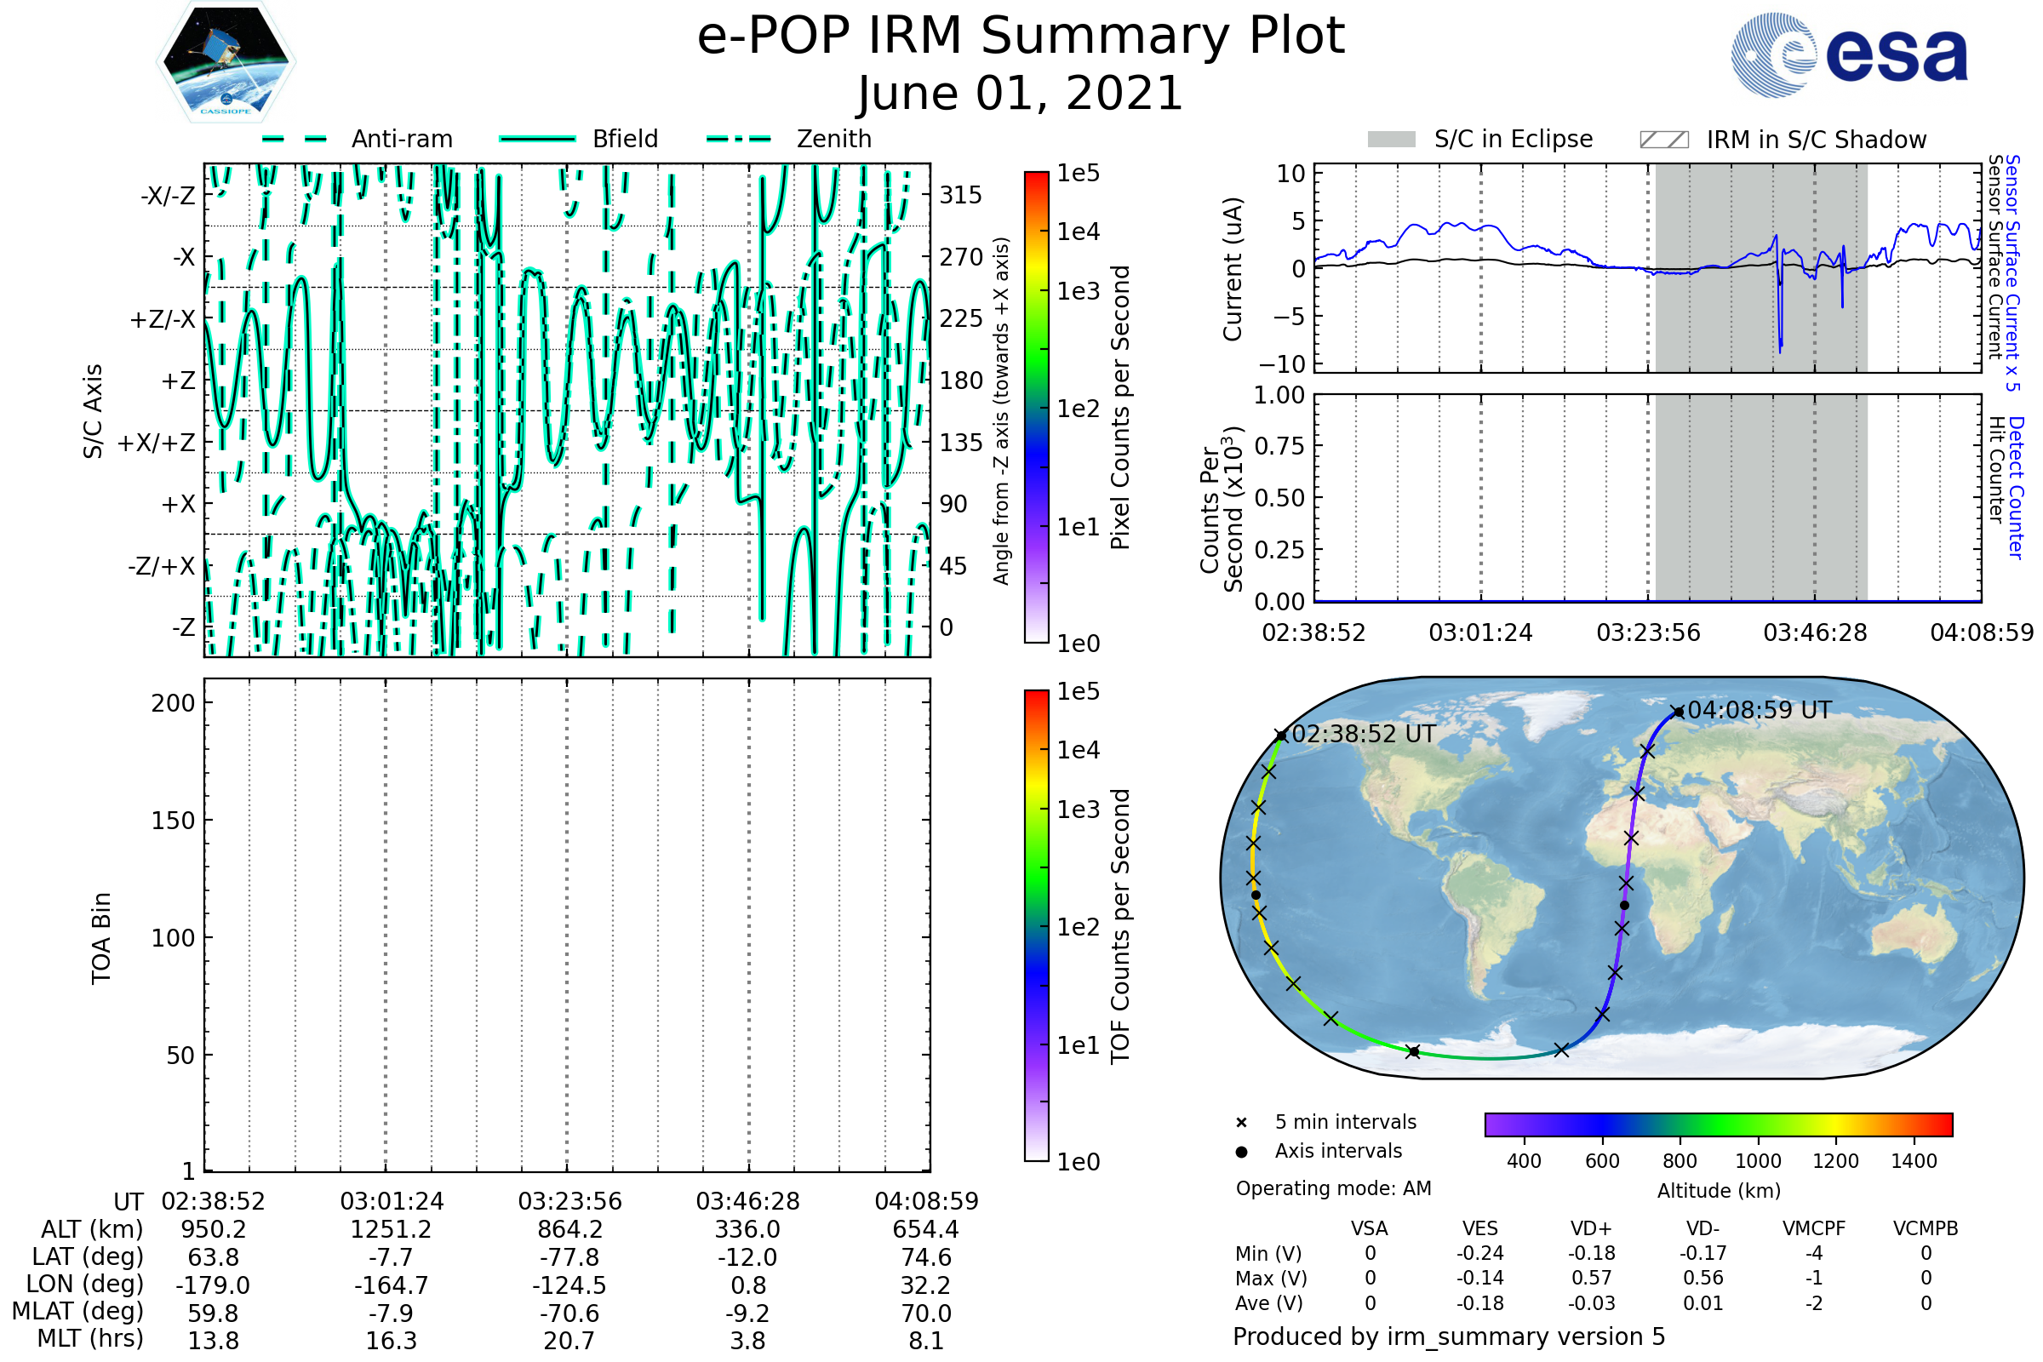Click the Sensor Surface Current x 5 label

tap(2013, 273)
